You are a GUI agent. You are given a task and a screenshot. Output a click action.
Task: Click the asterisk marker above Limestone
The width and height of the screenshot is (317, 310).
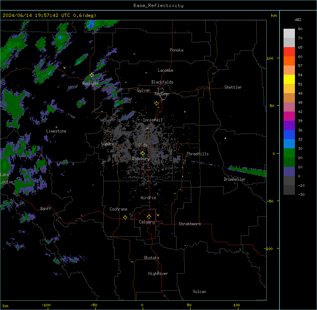point(56,127)
